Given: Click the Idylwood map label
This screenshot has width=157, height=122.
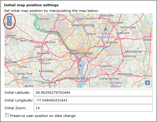Looking at the screenshot, I should pos(43,53).
